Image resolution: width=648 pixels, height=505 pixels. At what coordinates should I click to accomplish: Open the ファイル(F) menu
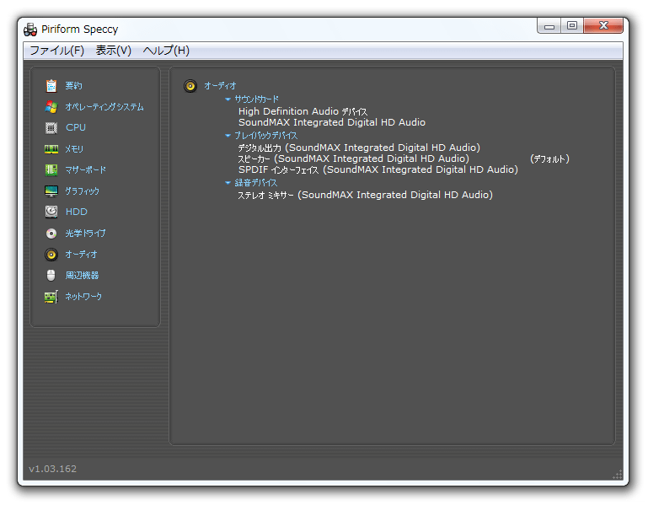coord(57,51)
